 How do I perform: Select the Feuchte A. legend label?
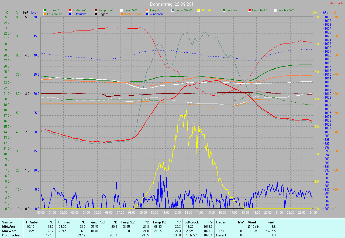[x=260, y=10]
